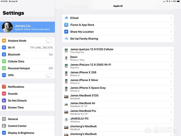The height and width of the screenshot is (136, 181).
Task: Open Notifications settings
Action: click(27, 87)
